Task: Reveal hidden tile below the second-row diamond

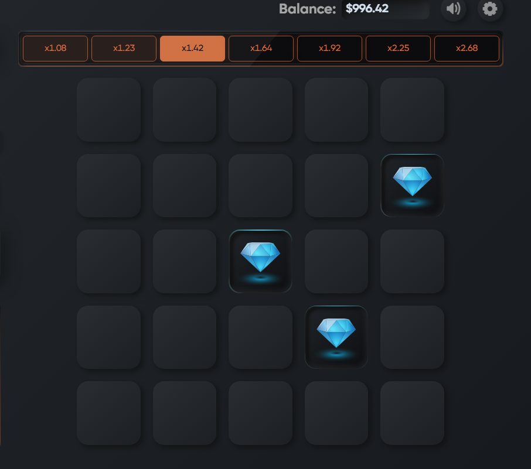Action: (412, 261)
